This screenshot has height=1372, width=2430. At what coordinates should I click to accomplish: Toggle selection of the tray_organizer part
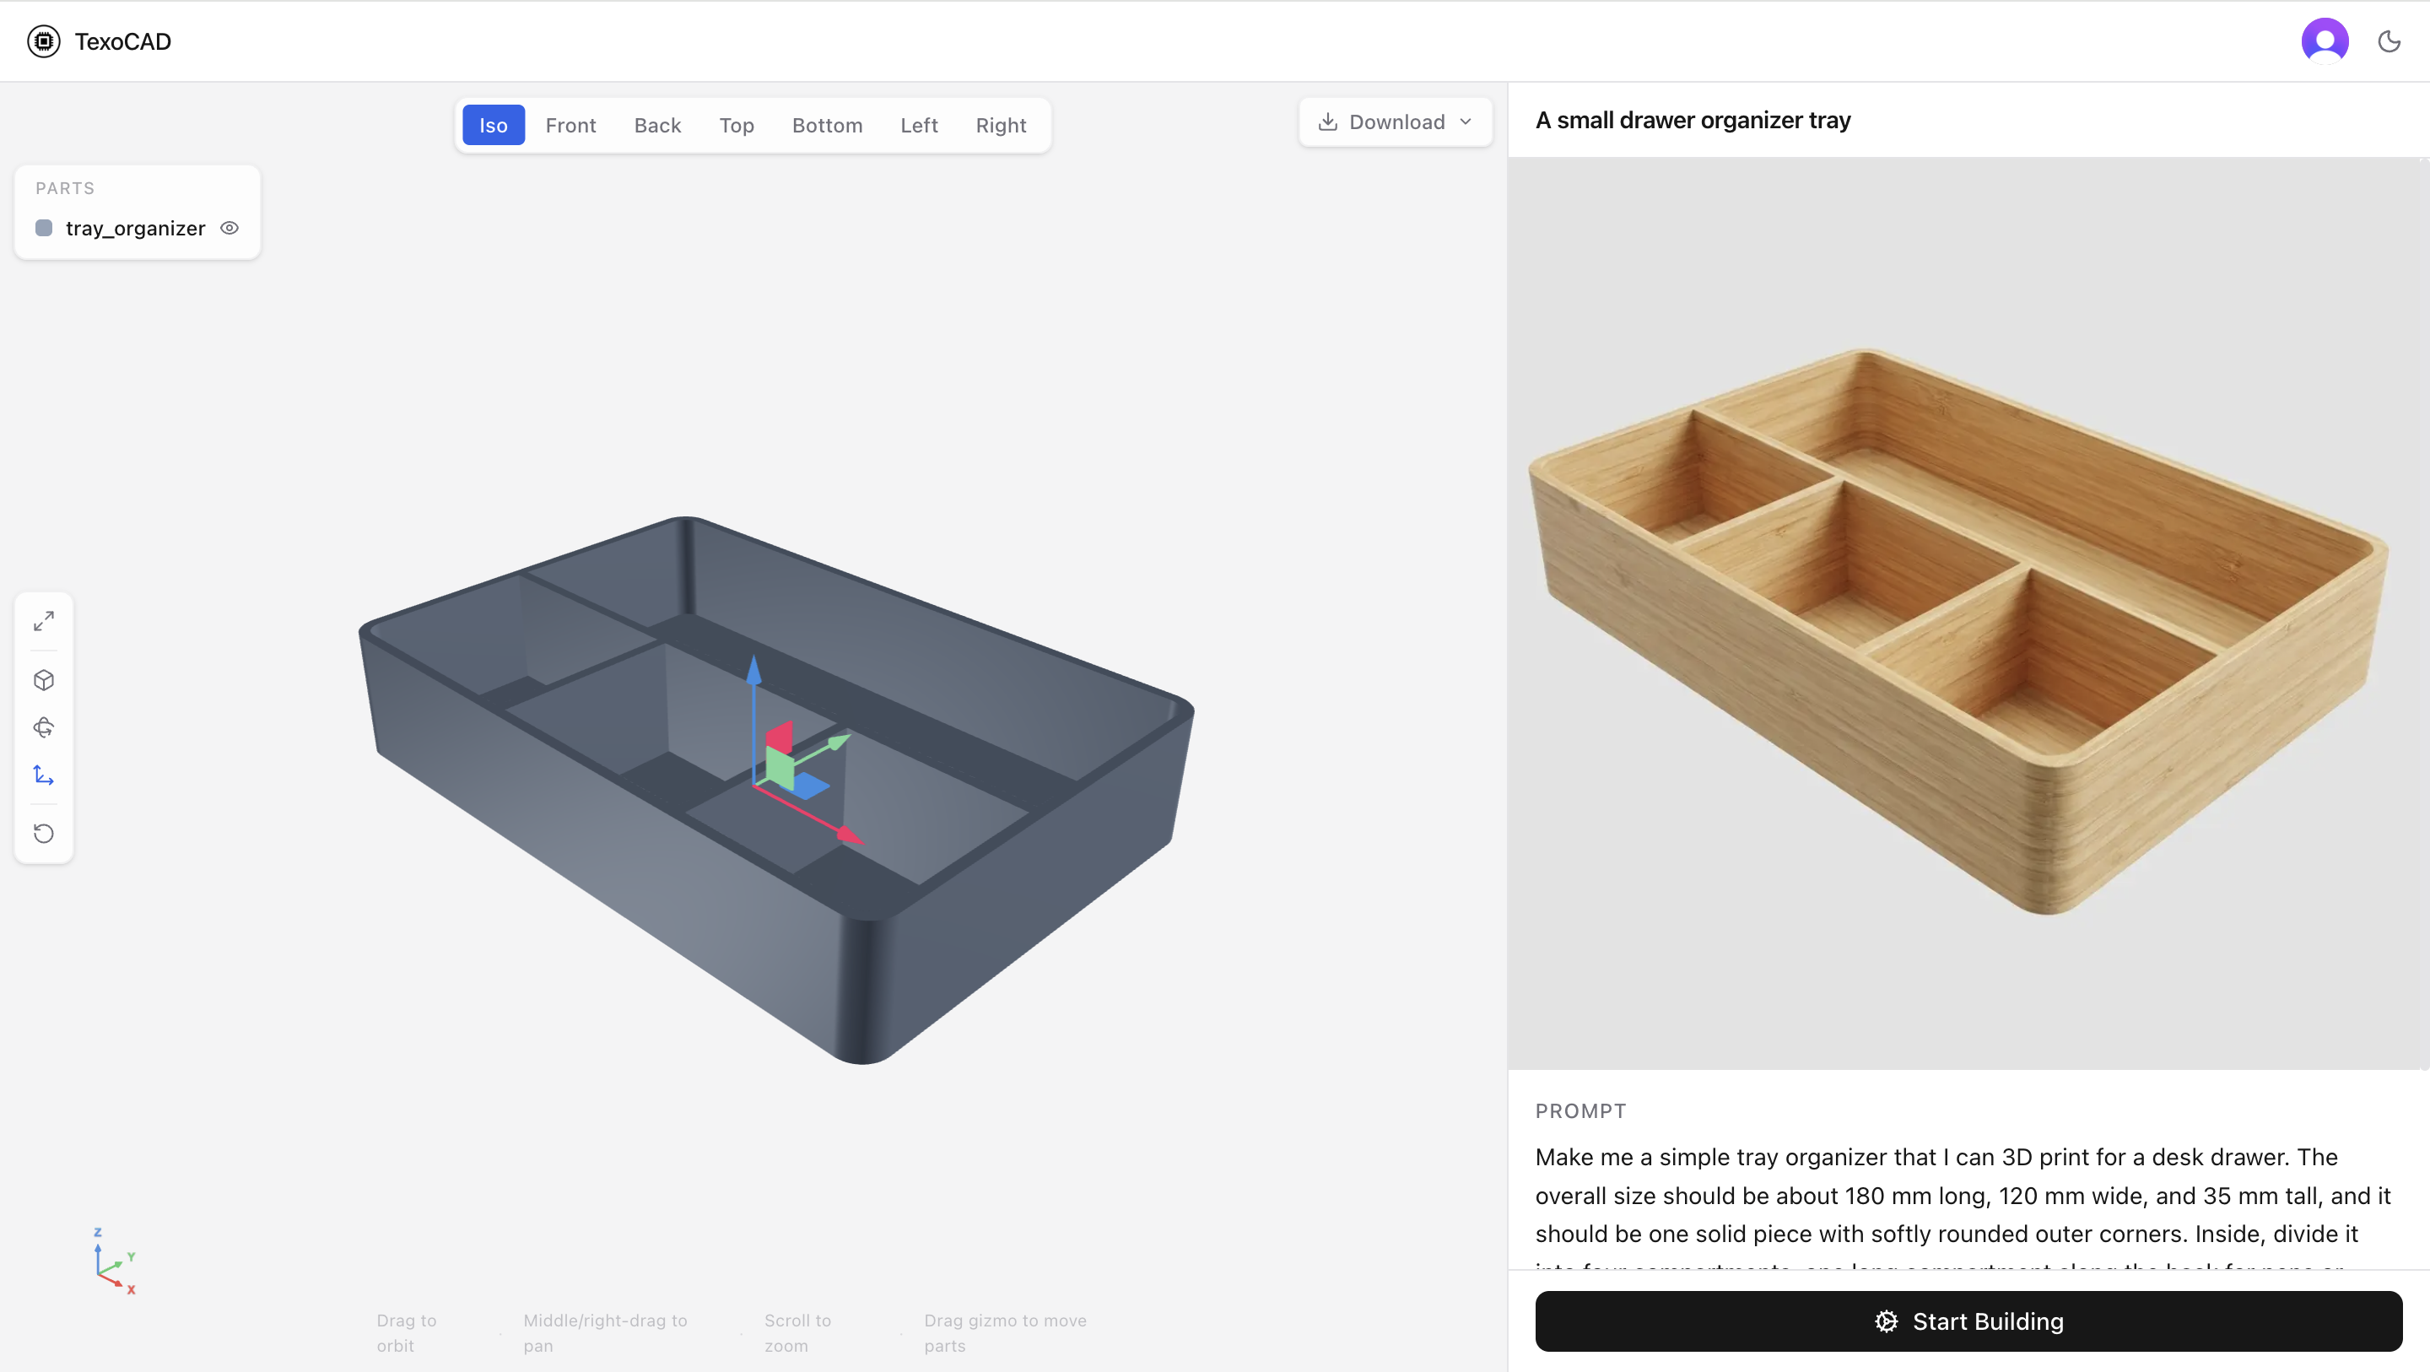coord(134,229)
